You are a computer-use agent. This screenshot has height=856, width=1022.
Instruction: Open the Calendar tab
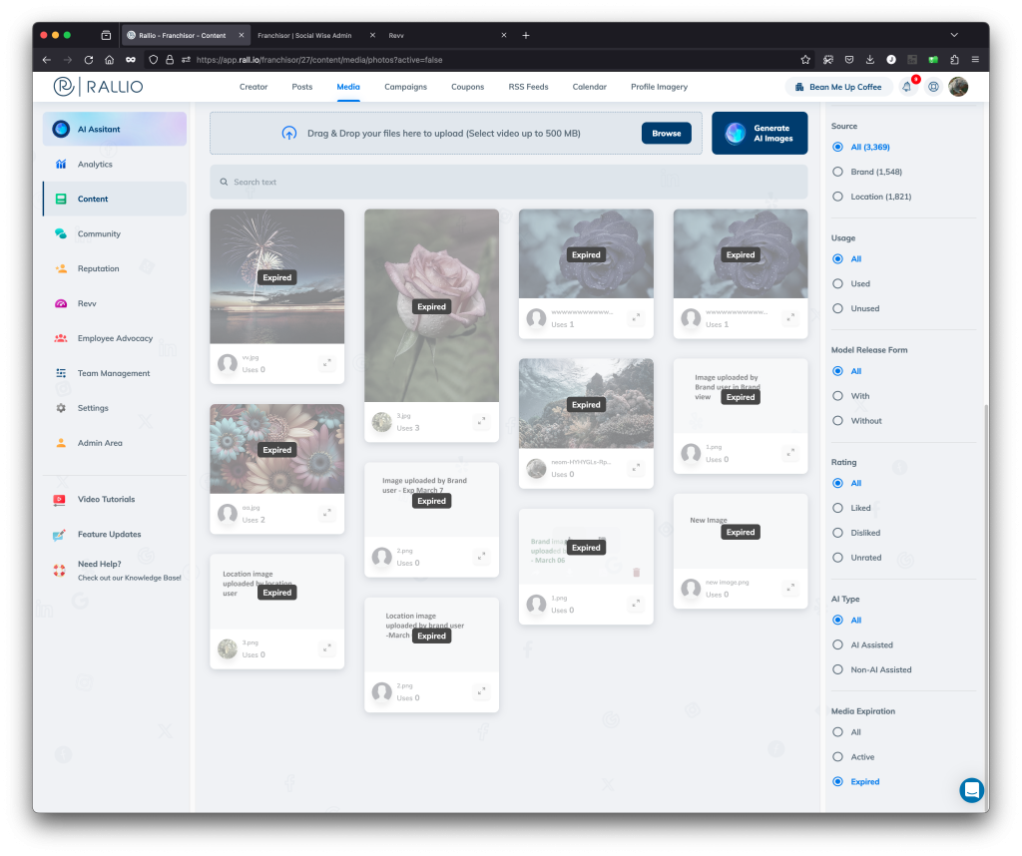[x=589, y=87]
